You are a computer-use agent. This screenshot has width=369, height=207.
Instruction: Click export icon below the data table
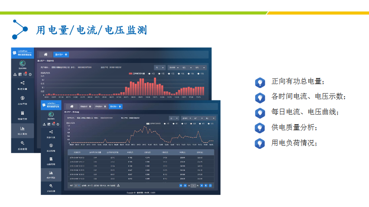(118, 185)
